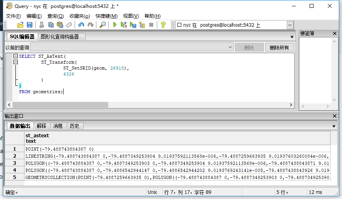Screen dimensions: 342x199
Task: Undo the last edit
Action: [81, 25]
